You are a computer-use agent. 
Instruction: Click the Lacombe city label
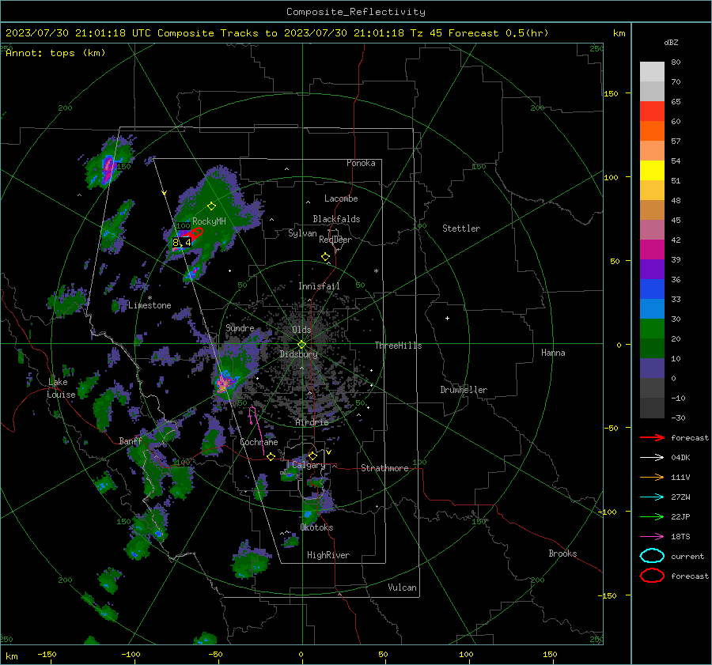point(341,198)
